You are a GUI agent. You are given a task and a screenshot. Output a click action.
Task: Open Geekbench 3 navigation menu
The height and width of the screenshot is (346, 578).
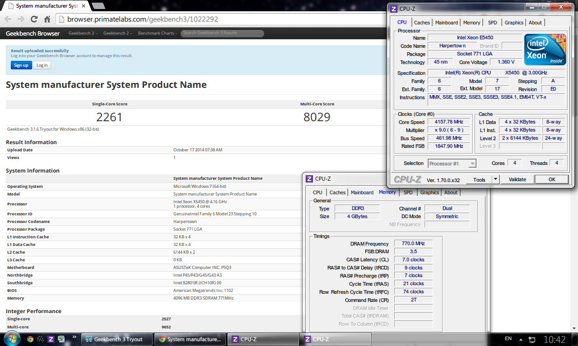coord(83,33)
